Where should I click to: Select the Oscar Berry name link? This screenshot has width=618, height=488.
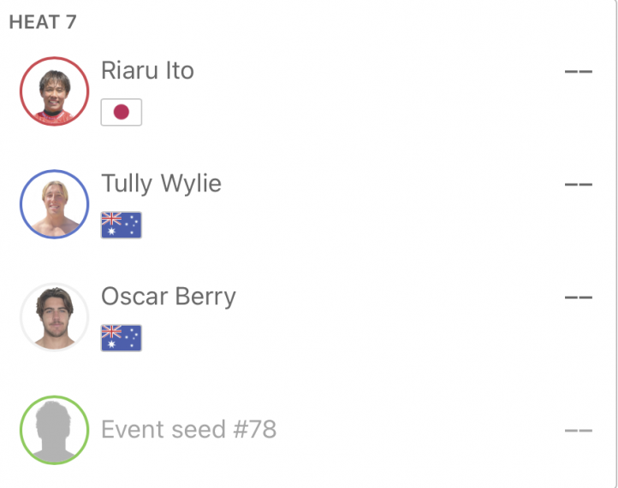pyautogui.click(x=169, y=297)
